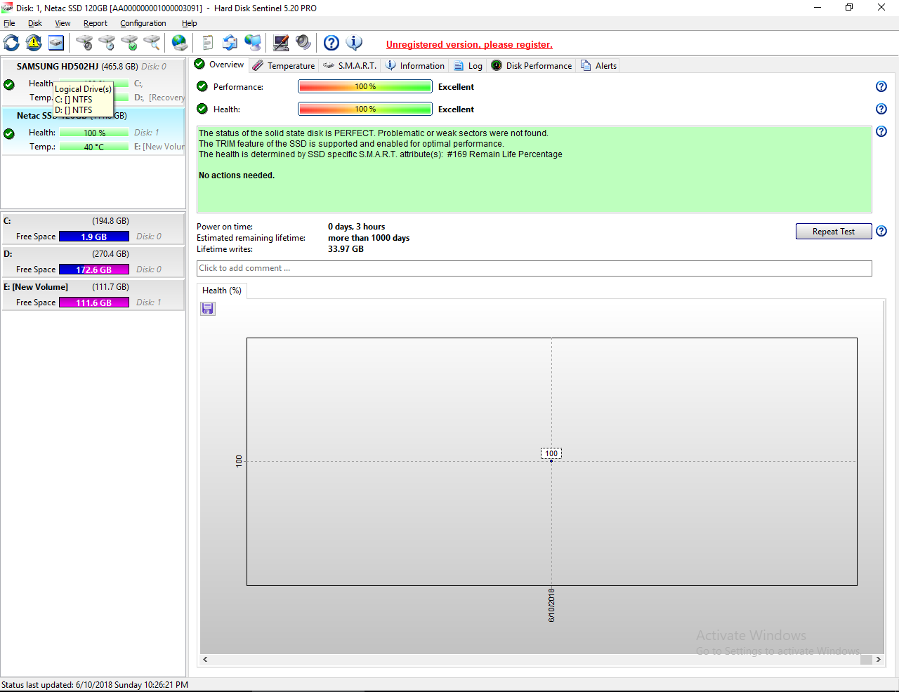Click the Refresh disk status toolbar icon

coord(12,43)
